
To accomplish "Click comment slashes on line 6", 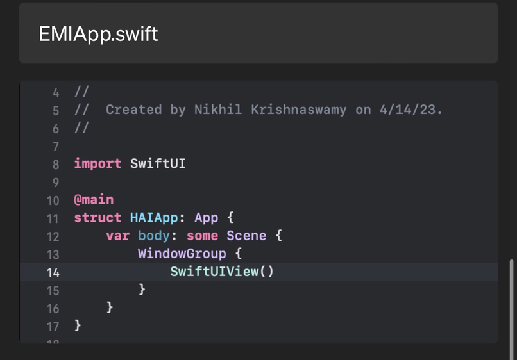I will 81,127.
